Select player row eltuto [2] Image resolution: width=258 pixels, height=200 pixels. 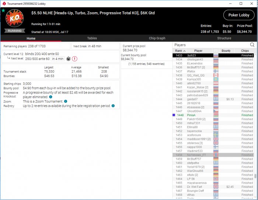click(x=213, y=175)
